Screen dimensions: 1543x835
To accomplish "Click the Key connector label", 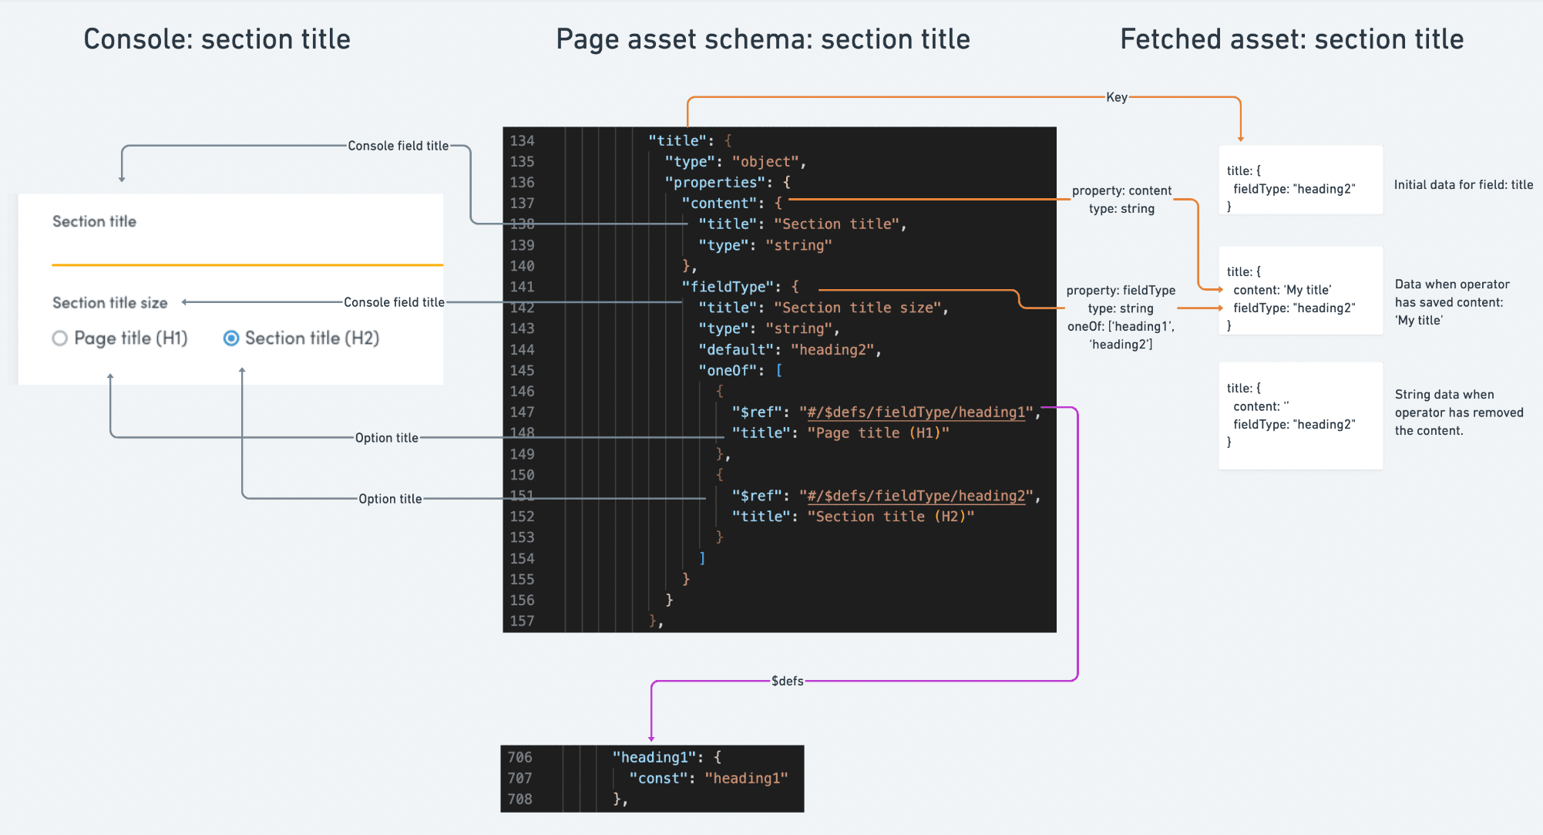I will 1116,97.
